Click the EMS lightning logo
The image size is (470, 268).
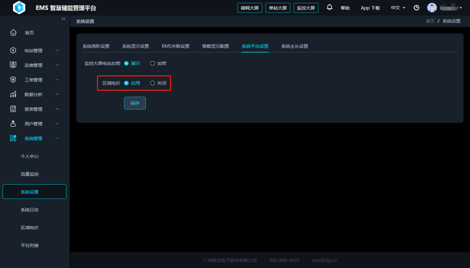(19, 8)
